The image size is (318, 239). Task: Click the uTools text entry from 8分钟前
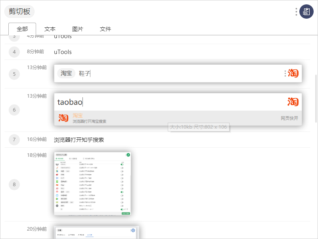click(63, 52)
